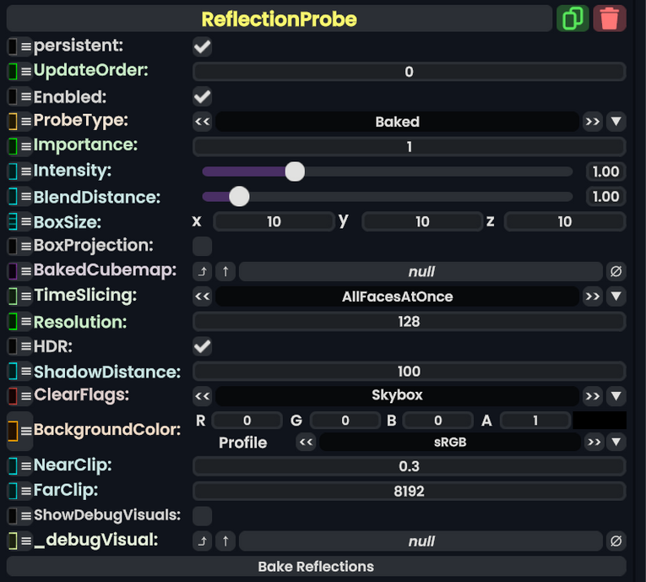Expand the TimeSlicing dropdown list

[x=616, y=296]
